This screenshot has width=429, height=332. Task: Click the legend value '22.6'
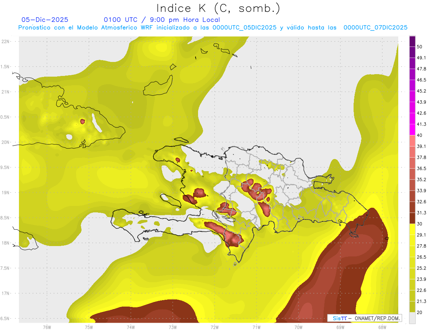421,290
